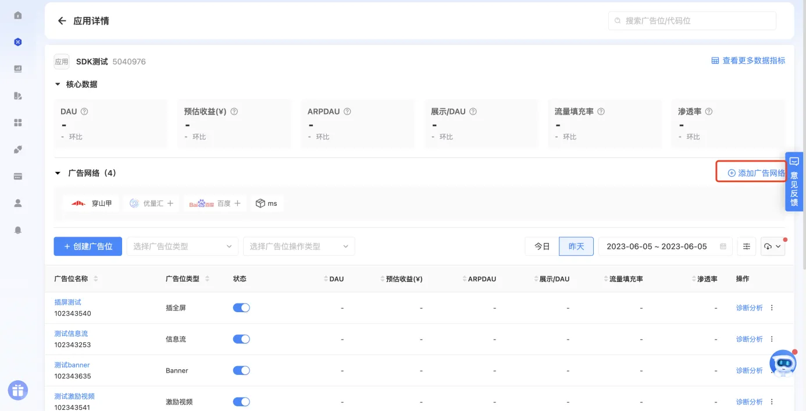
Task: Sort by 展示/DAU column header
Action: tap(551, 279)
